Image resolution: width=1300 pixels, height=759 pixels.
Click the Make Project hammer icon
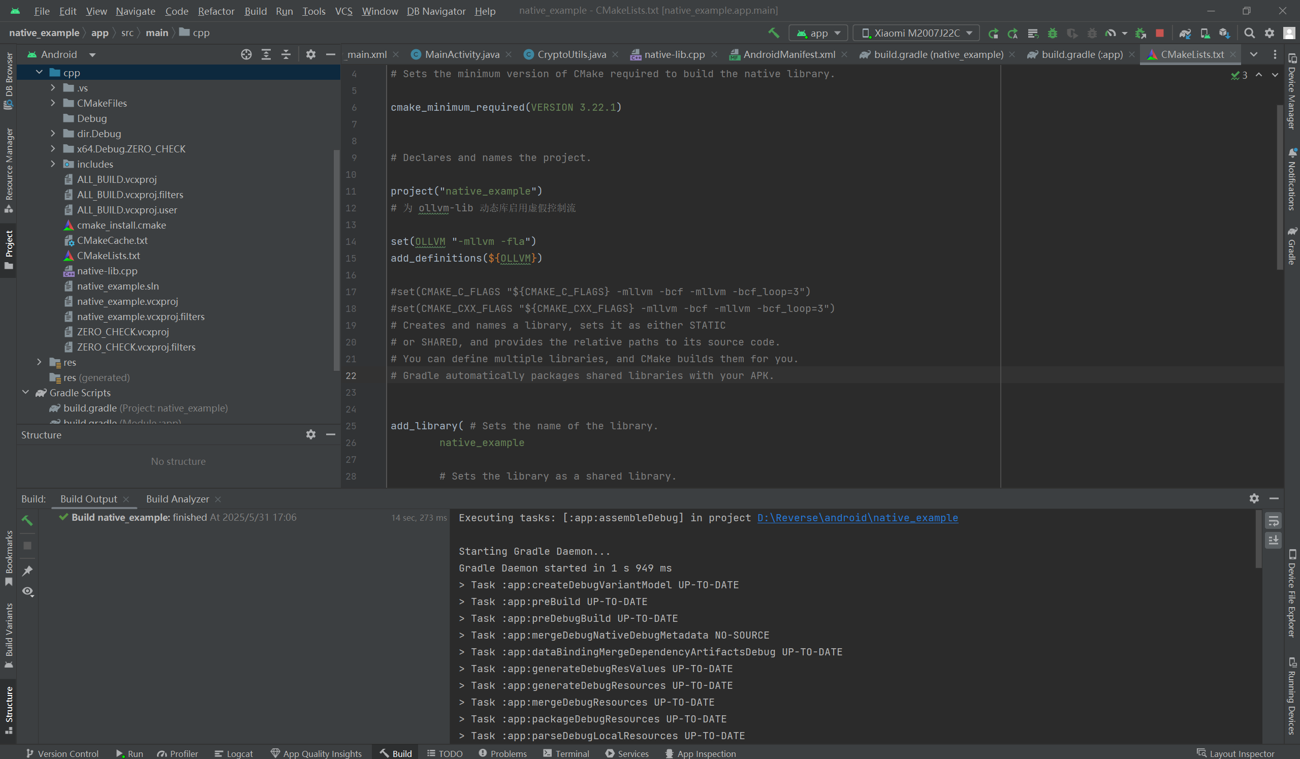pos(773,33)
